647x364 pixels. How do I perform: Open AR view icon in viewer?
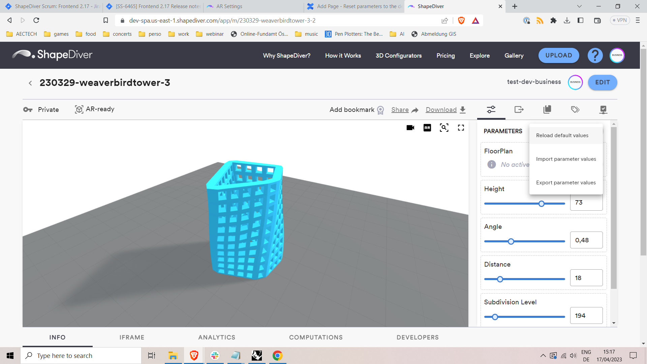427,128
